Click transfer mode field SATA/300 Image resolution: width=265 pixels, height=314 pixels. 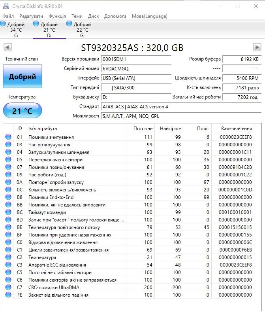pos(136,88)
